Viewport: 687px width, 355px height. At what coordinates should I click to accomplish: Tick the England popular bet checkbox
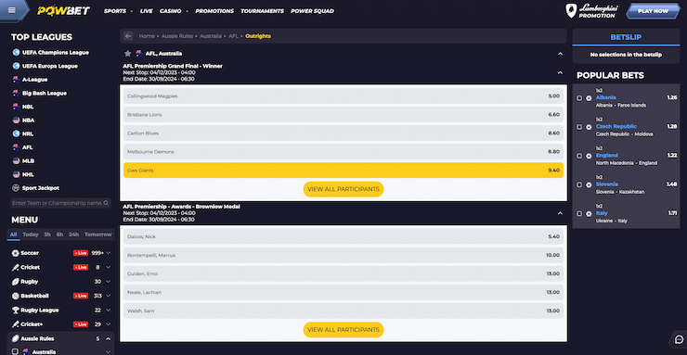(579, 156)
